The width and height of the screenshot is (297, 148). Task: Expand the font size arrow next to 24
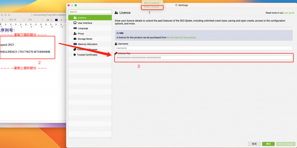(51, 20)
